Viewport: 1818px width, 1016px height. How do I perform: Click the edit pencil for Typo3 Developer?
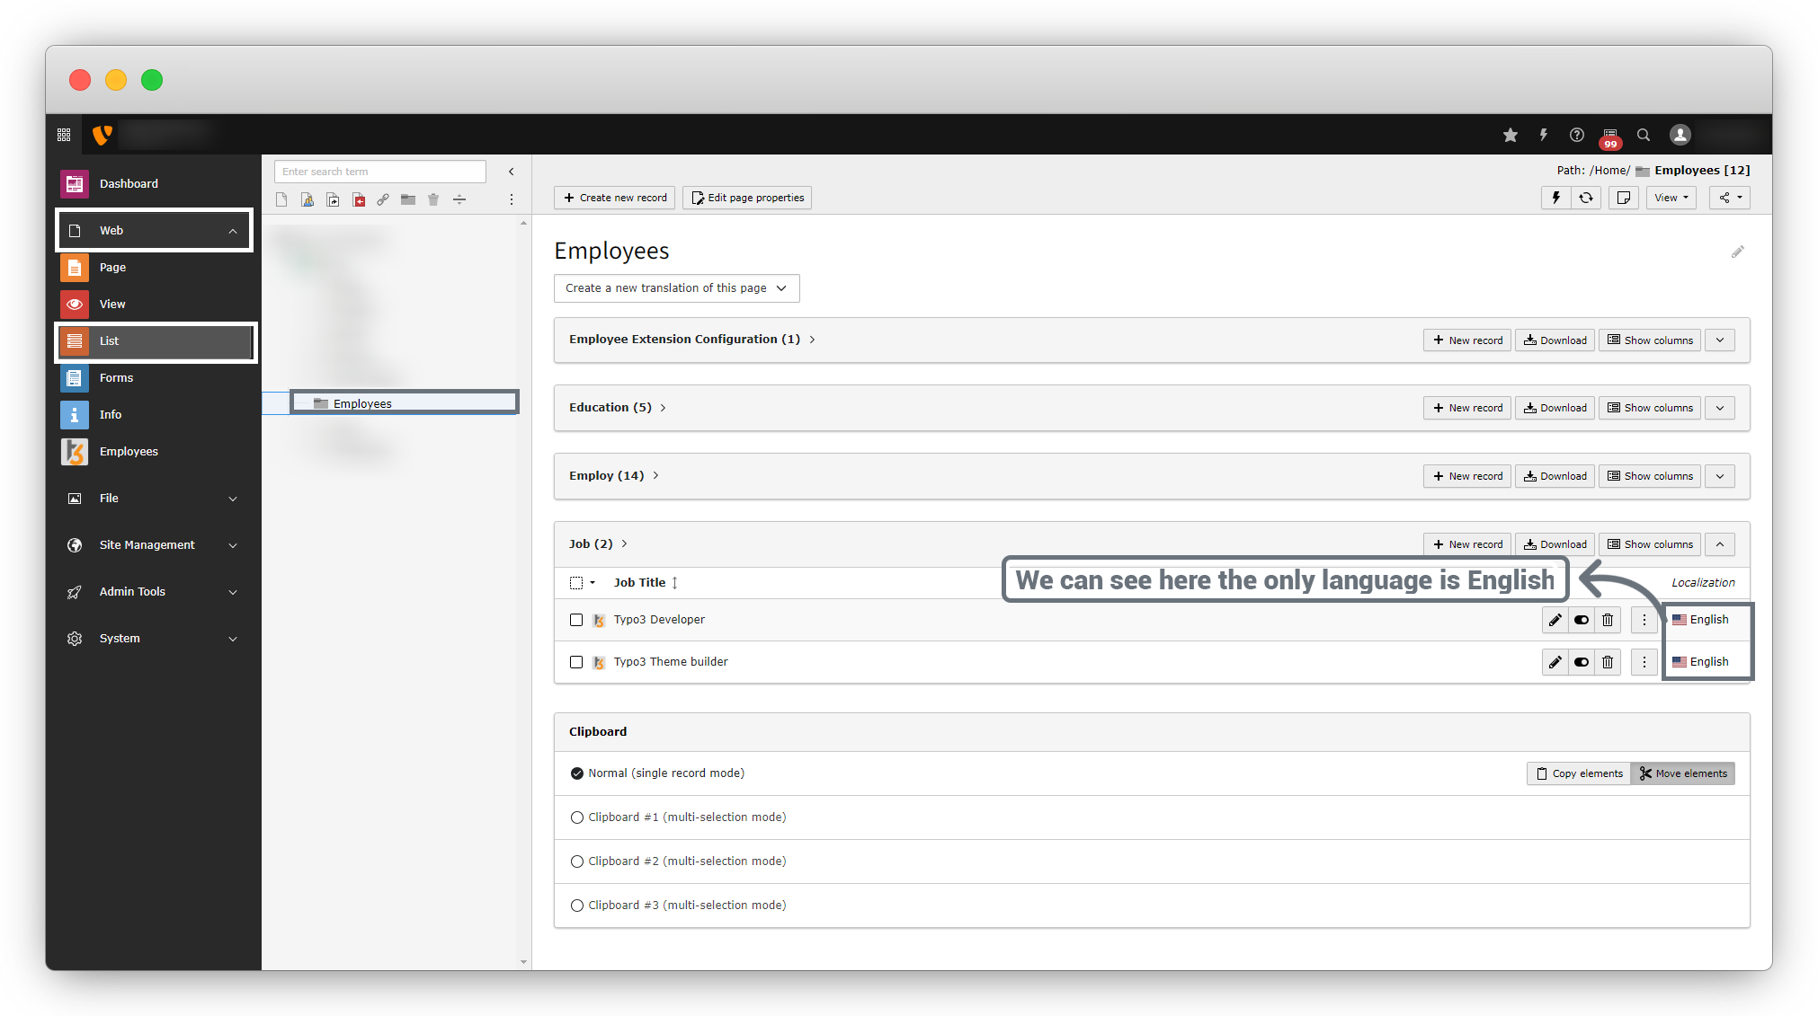point(1555,620)
